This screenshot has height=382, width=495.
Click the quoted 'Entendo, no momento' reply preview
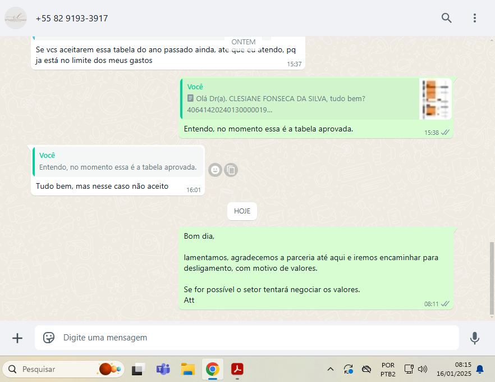pyautogui.click(x=118, y=161)
